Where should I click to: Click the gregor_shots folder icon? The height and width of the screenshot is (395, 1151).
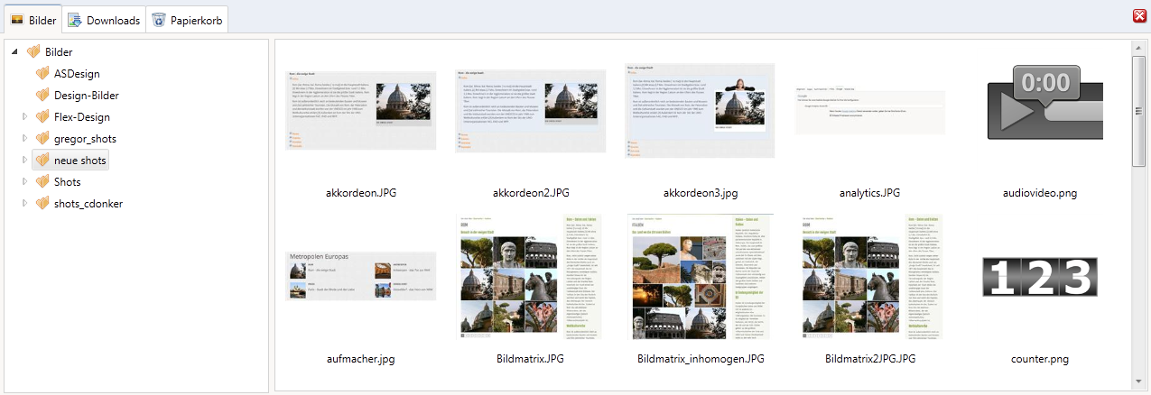43,139
